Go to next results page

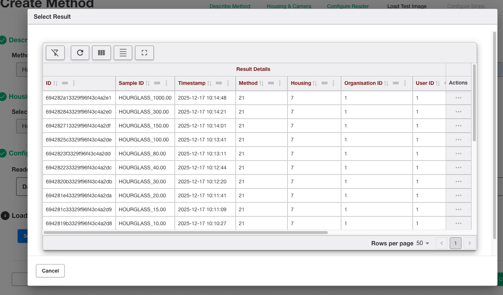(470, 243)
